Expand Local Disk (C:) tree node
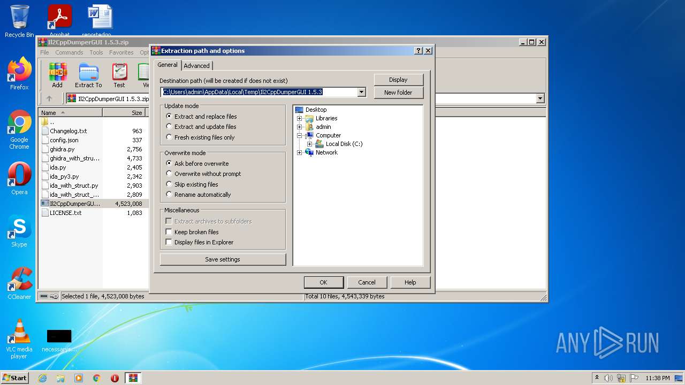 tap(310, 144)
